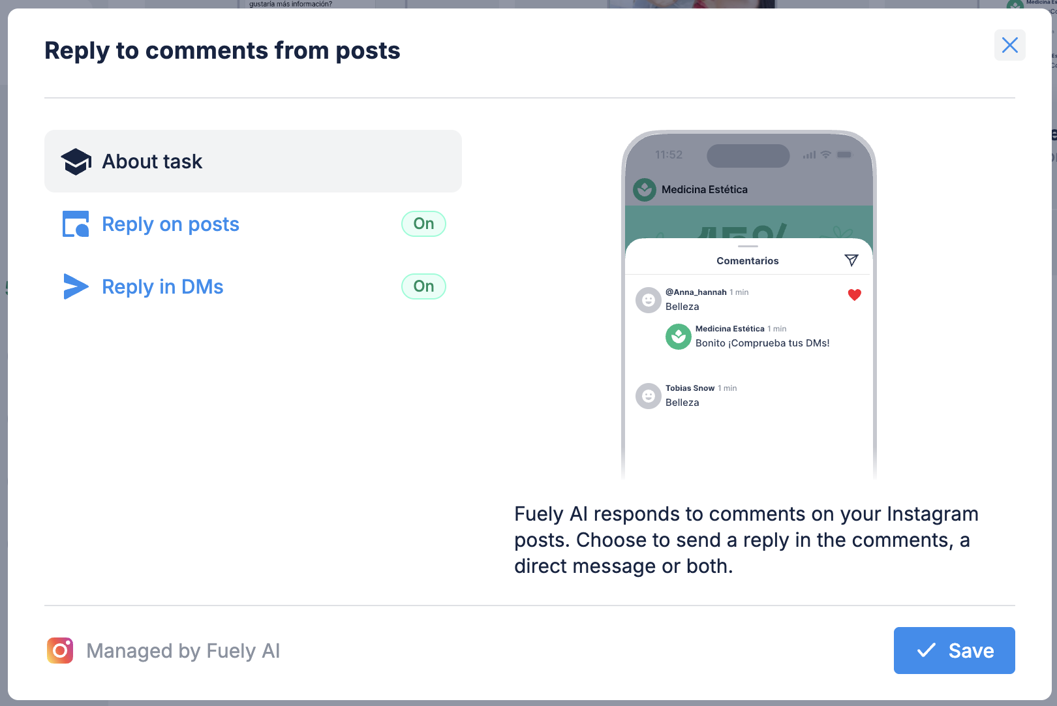Click Medicina Estética profile avatar in header
The width and height of the screenshot is (1057, 706).
(x=645, y=190)
